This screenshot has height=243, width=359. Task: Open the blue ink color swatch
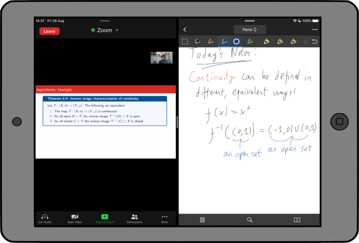(x=236, y=41)
